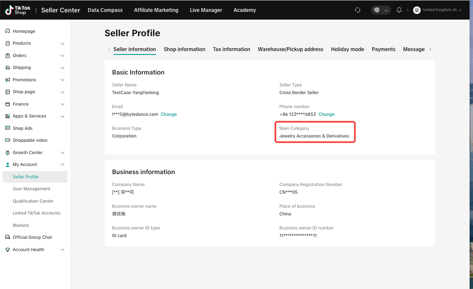Open User Management in sidebar
Image resolution: width=473 pixels, height=289 pixels.
tap(31, 189)
